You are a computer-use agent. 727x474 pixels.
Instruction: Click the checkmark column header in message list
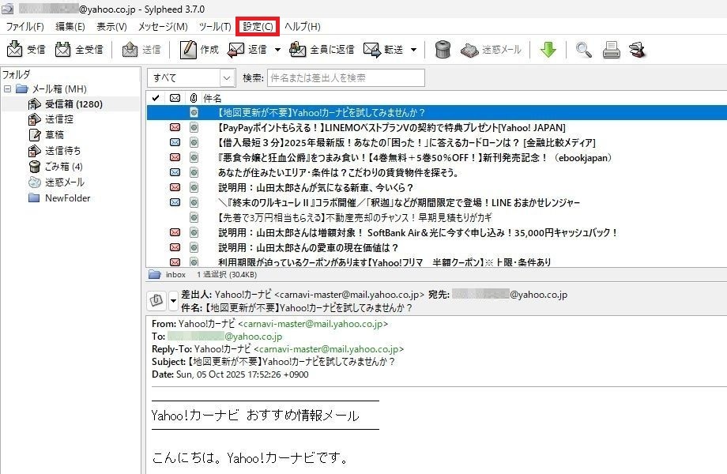pos(155,98)
